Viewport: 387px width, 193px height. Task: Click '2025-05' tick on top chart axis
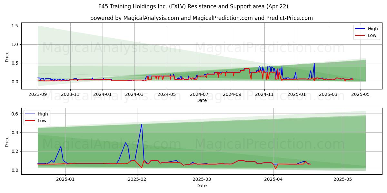click(x=360, y=94)
